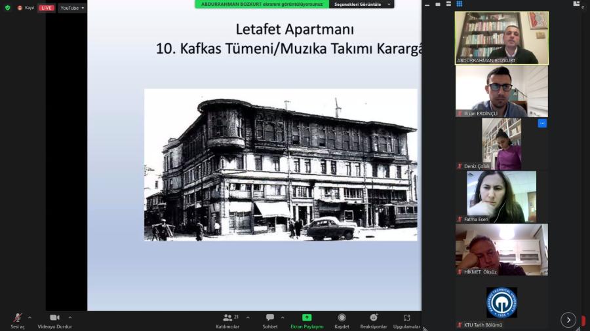Click the building photograph on the slide
The height and width of the screenshot is (331, 590).
(x=281, y=165)
